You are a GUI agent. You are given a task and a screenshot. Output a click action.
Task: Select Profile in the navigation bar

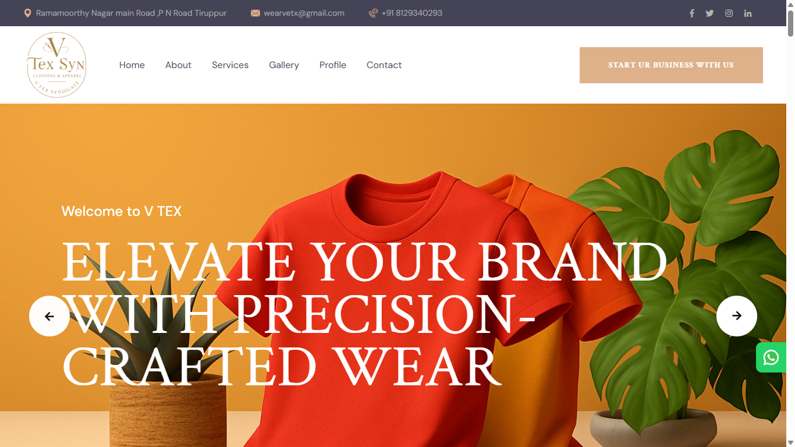pos(333,65)
